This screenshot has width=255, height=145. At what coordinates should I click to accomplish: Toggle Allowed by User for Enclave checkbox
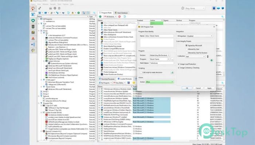(187, 53)
